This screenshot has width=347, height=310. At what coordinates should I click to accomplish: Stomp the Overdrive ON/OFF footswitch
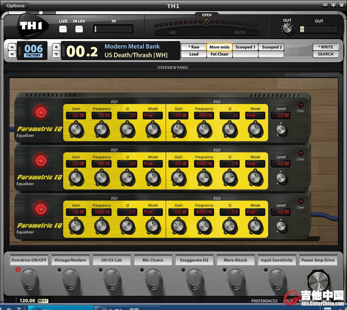(29, 279)
